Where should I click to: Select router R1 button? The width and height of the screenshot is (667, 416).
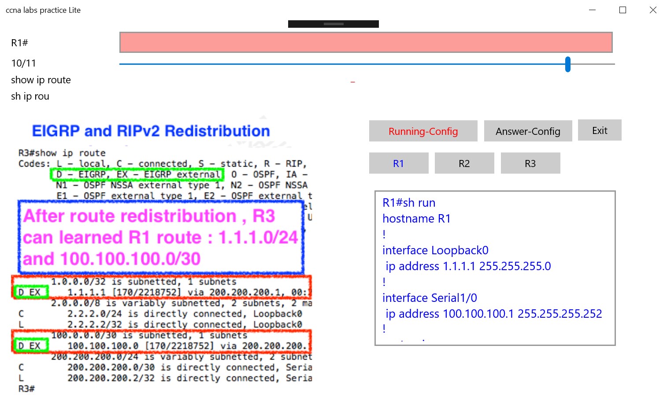(399, 163)
